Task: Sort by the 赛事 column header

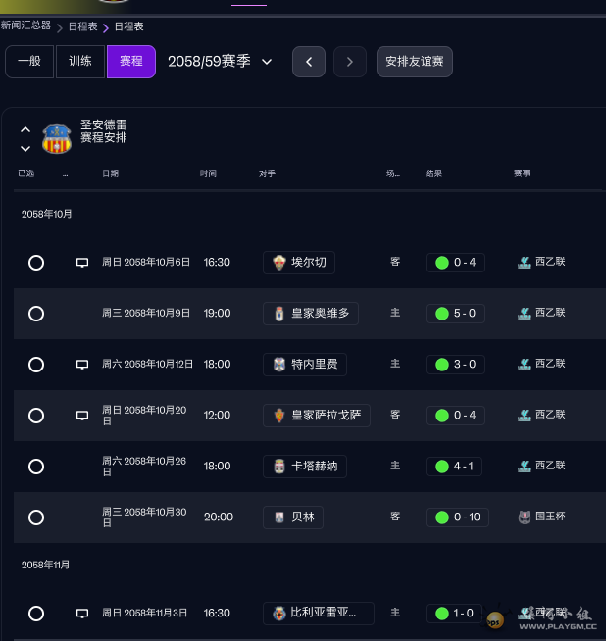Action: [523, 173]
